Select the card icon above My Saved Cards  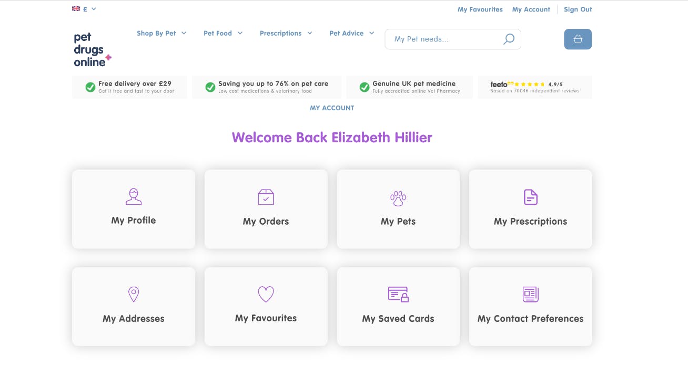point(398,294)
